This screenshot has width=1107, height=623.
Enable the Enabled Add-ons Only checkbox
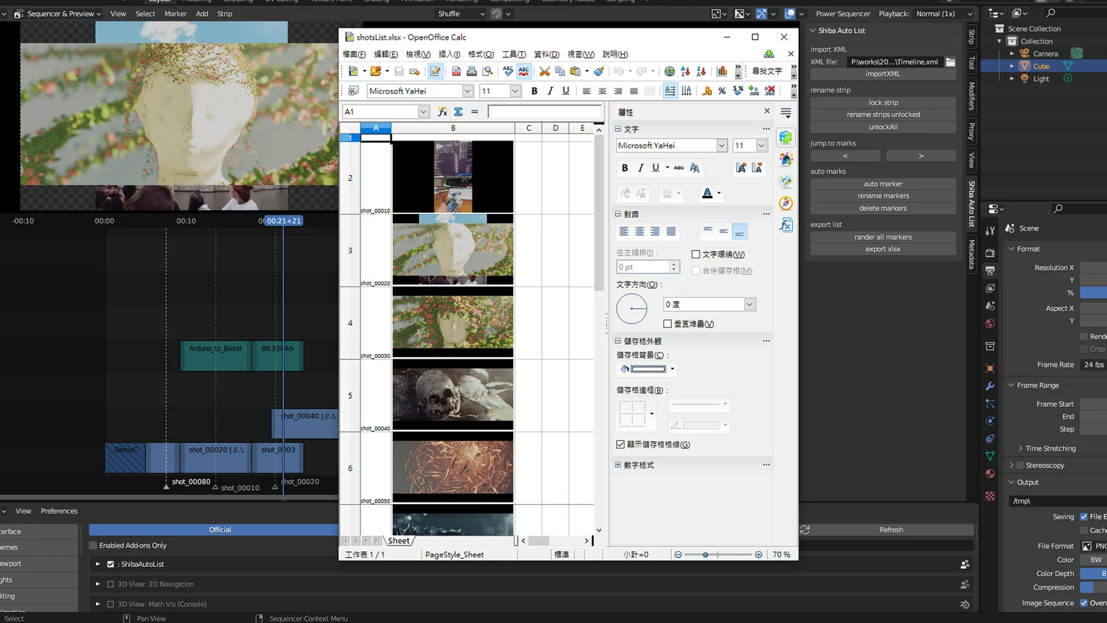tap(93, 545)
